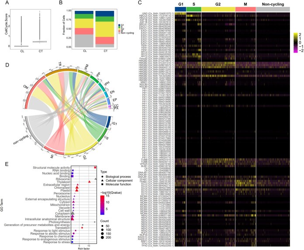Click the UNG gene row label

(x=158, y=13)
